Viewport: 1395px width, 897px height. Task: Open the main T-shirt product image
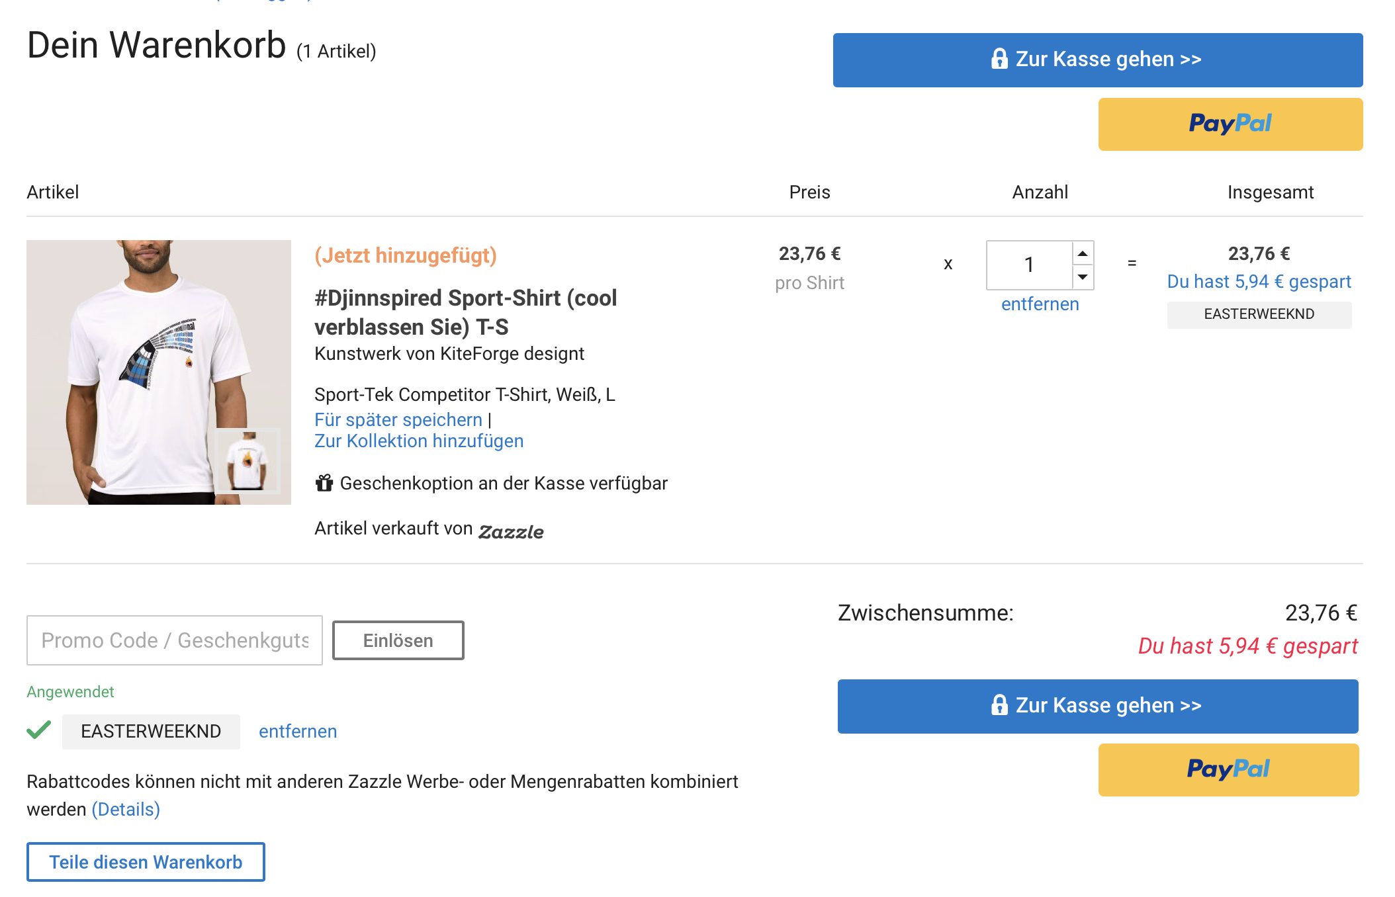point(159,372)
